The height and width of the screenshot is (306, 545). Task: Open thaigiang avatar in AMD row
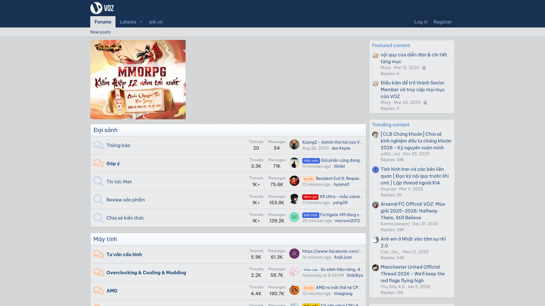[x=294, y=290]
